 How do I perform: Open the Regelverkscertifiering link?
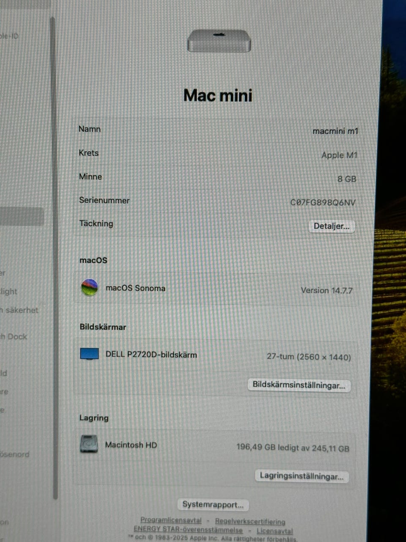tap(250, 521)
